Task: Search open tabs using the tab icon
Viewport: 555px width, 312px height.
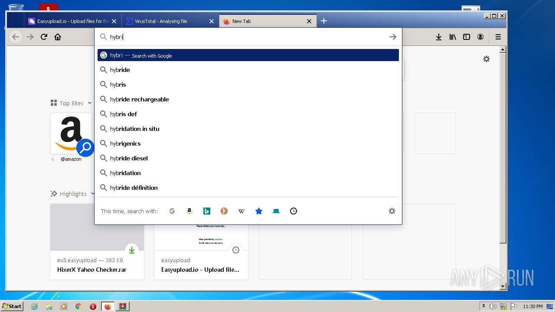Action: tap(276, 211)
